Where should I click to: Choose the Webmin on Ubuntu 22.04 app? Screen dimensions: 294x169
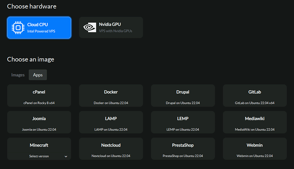click(255, 149)
